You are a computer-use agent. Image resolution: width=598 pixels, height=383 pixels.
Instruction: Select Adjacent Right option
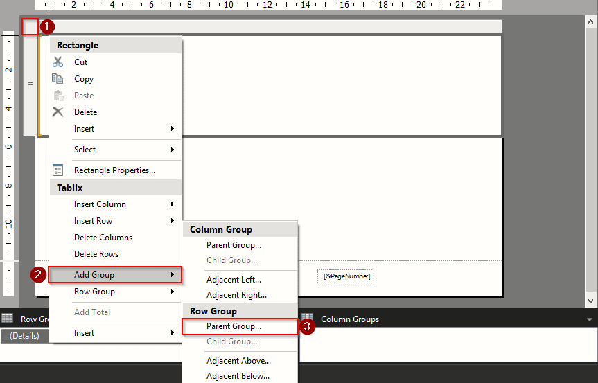coord(240,294)
